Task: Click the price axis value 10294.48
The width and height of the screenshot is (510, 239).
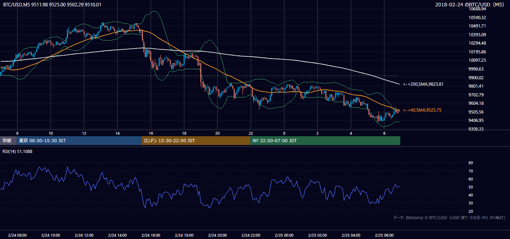Action: (477, 43)
